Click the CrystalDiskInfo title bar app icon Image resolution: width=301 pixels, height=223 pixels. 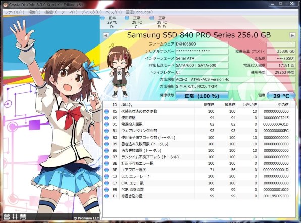6,5
